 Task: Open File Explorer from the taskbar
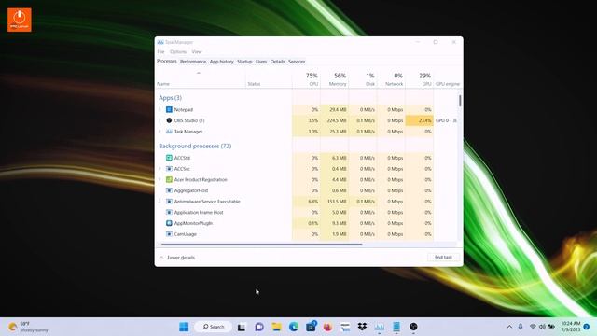[276, 327]
